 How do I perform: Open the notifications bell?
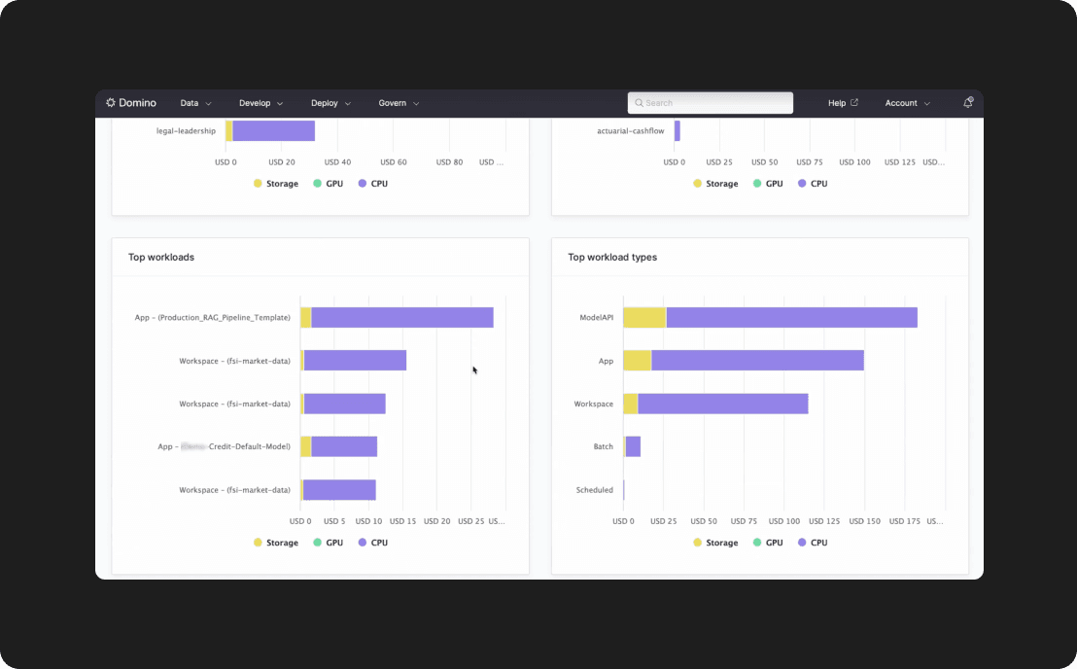coord(967,102)
